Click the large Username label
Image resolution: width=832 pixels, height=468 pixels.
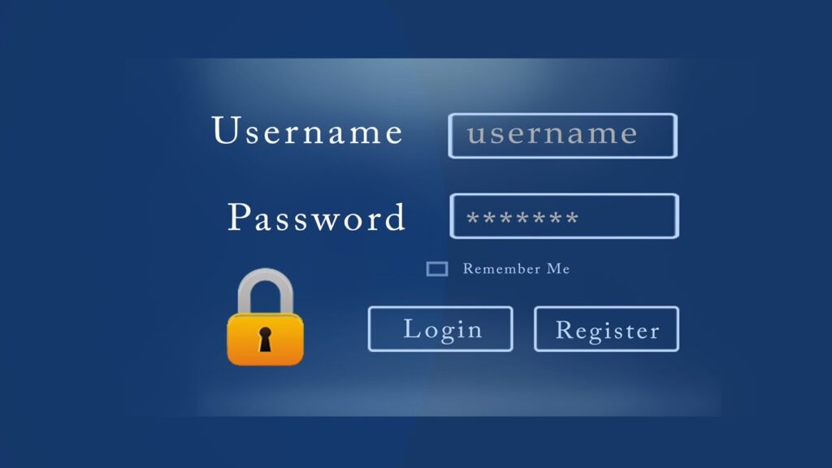pyautogui.click(x=307, y=131)
